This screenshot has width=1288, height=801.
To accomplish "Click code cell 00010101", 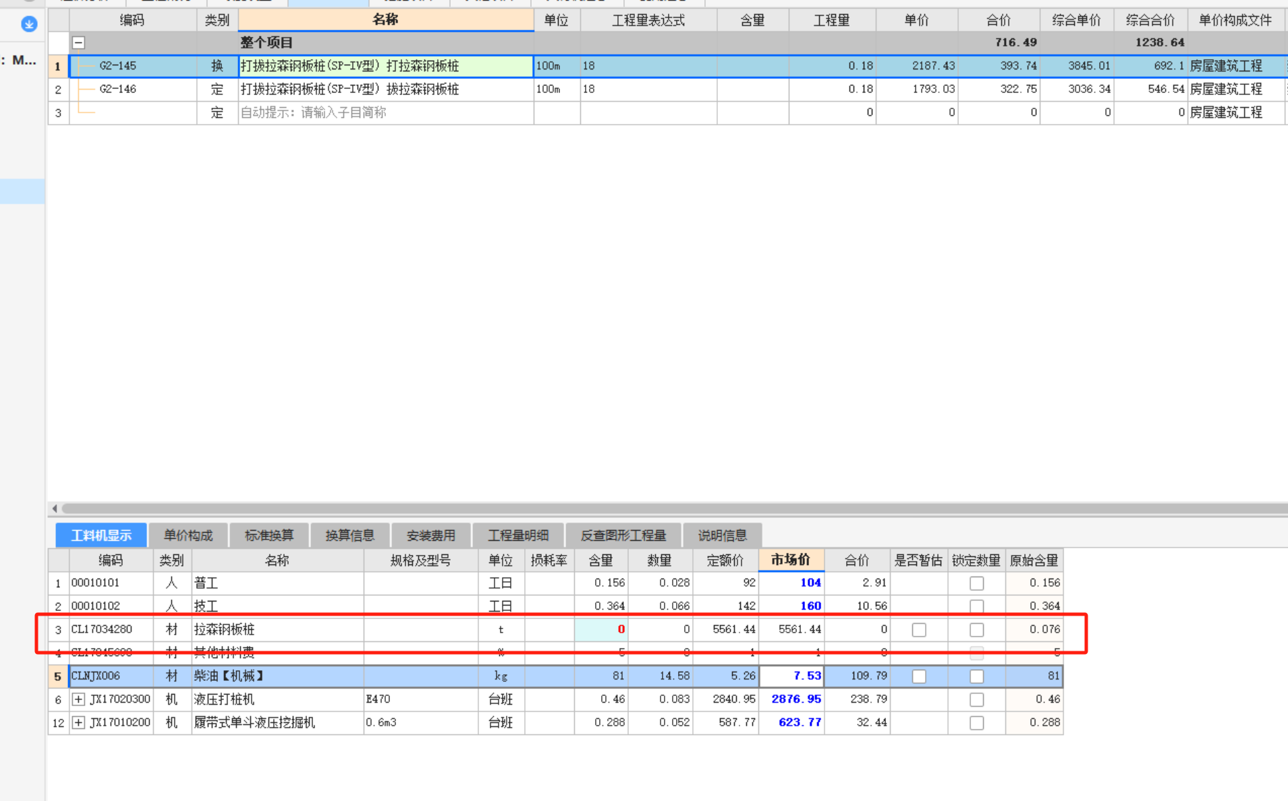I will tap(111, 583).
